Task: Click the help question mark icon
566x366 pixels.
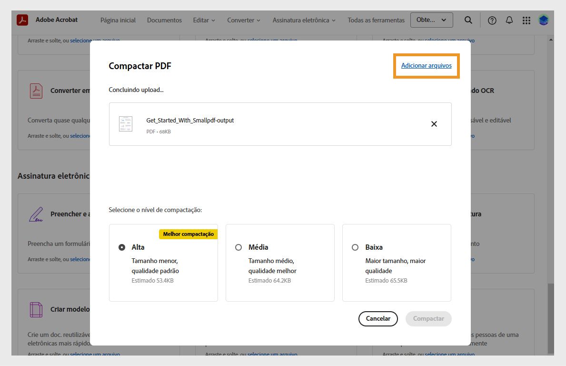Action: [492, 20]
